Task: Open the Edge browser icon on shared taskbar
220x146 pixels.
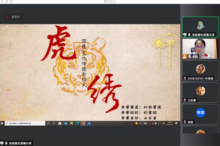Action: click(x=77, y=123)
